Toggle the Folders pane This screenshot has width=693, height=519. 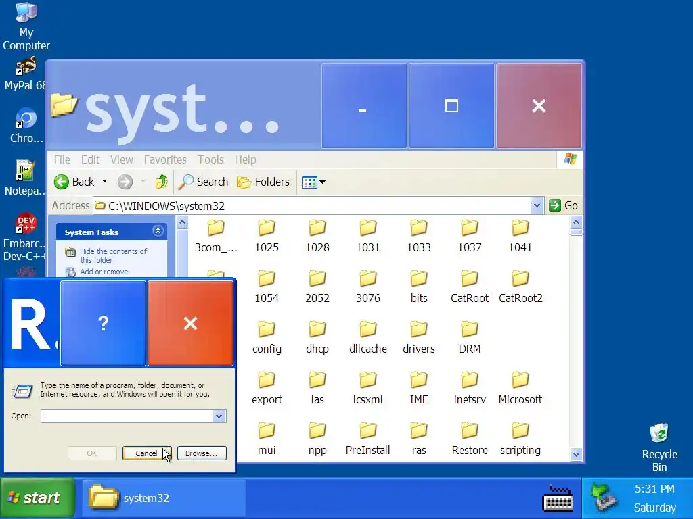pyautogui.click(x=263, y=182)
